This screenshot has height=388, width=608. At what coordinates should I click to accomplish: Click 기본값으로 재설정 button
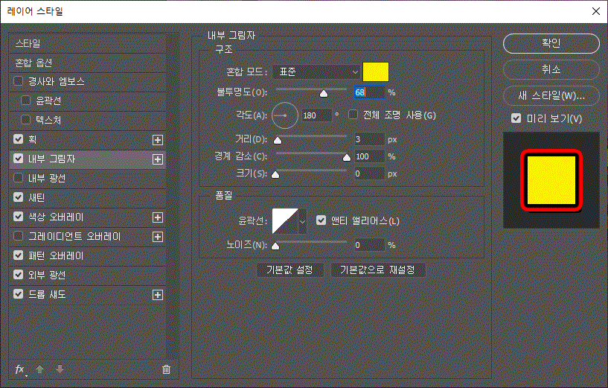[x=378, y=270]
